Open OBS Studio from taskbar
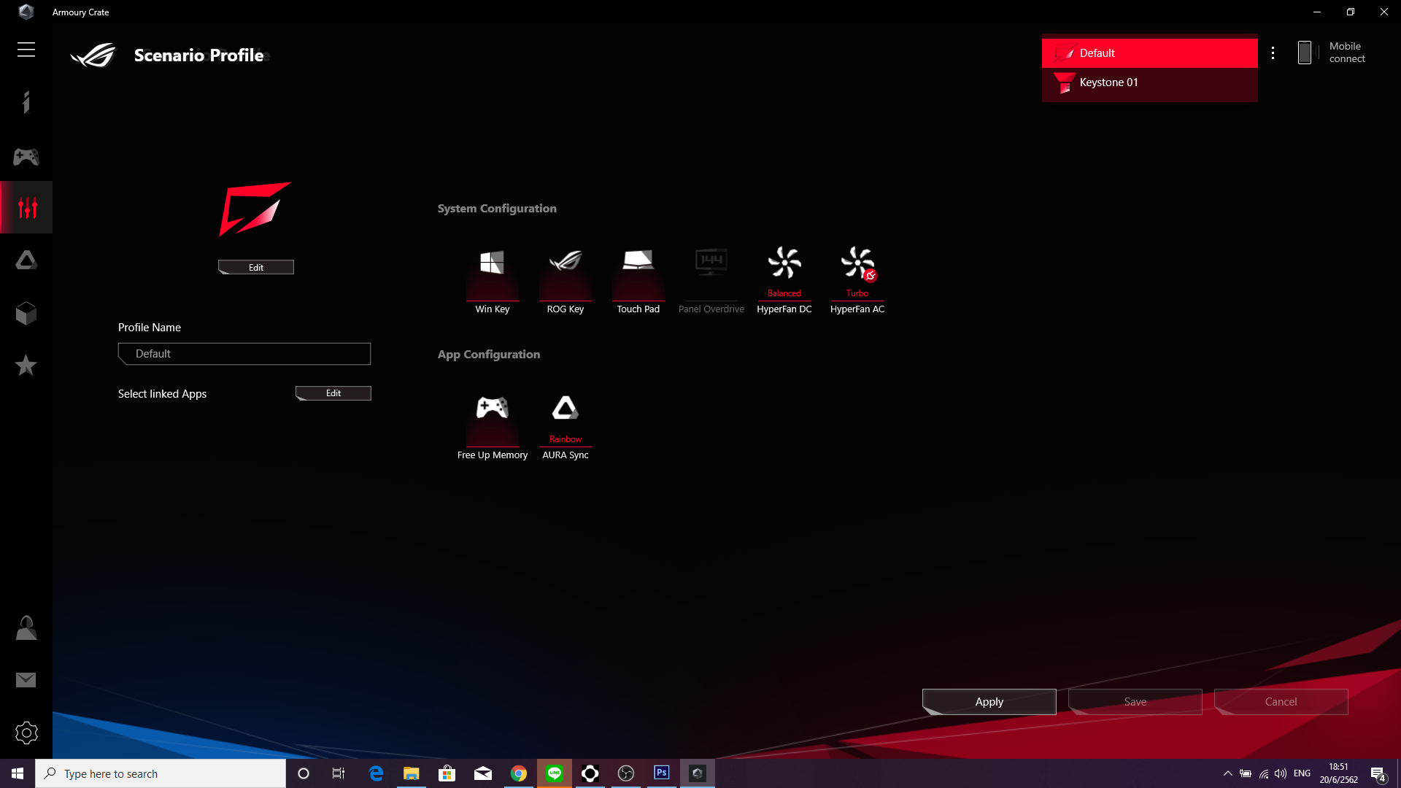This screenshot has height=788, width=1401. click(x=626, y=773)
